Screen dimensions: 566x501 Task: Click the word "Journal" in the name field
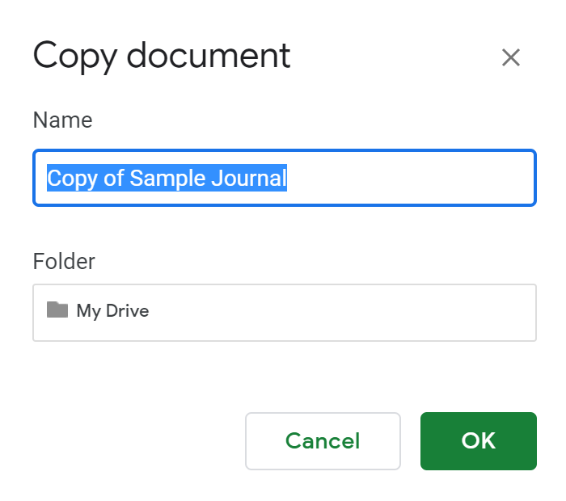point(249,178)
